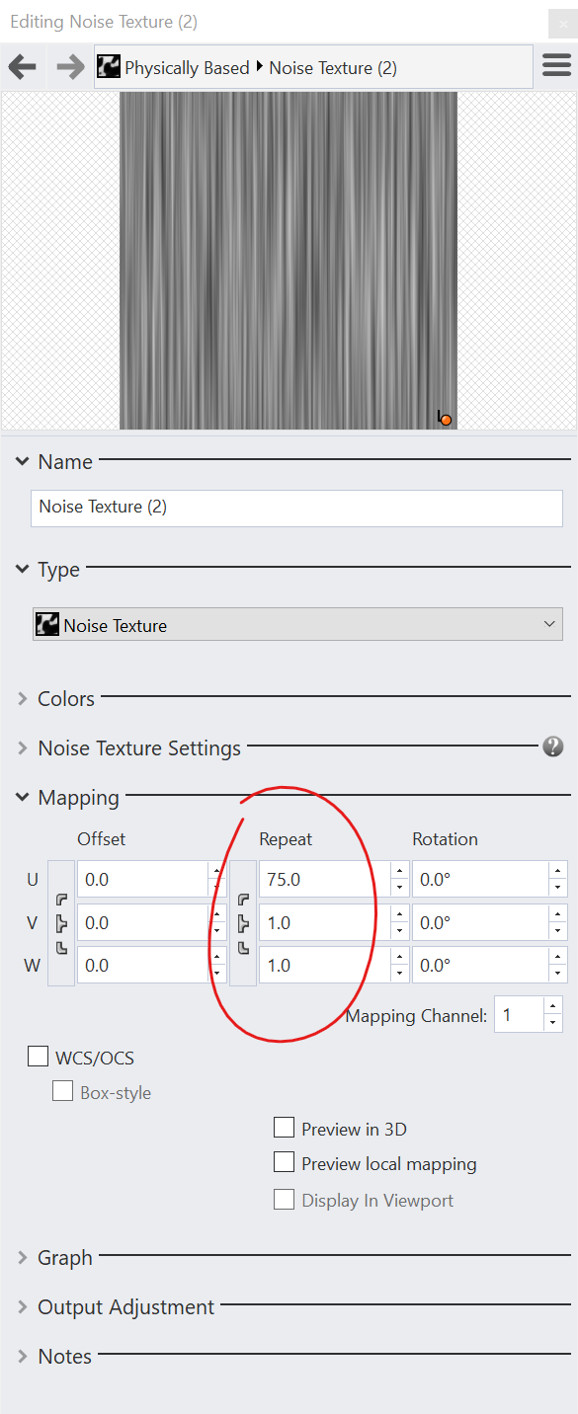The image size is (578, 1414).
Task: Click the V link toggle beside the Repeat fields
Action: [x=242, y=922]
